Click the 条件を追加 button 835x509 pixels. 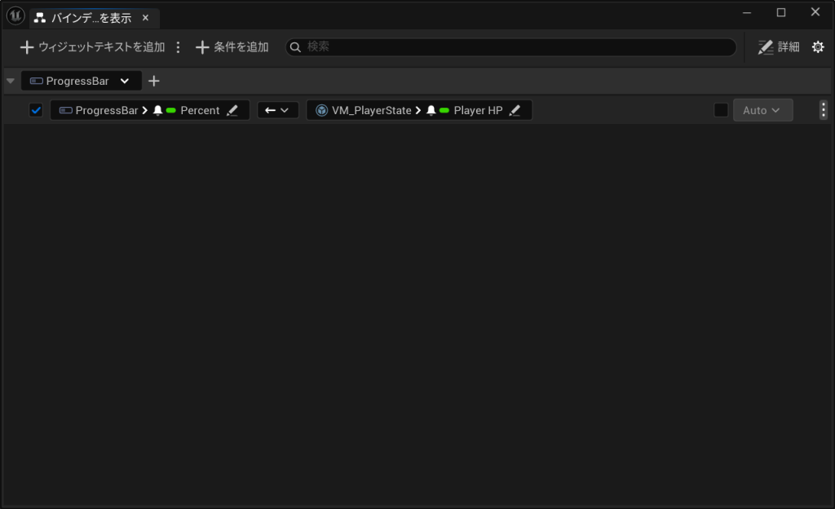[x=232, y=47]
